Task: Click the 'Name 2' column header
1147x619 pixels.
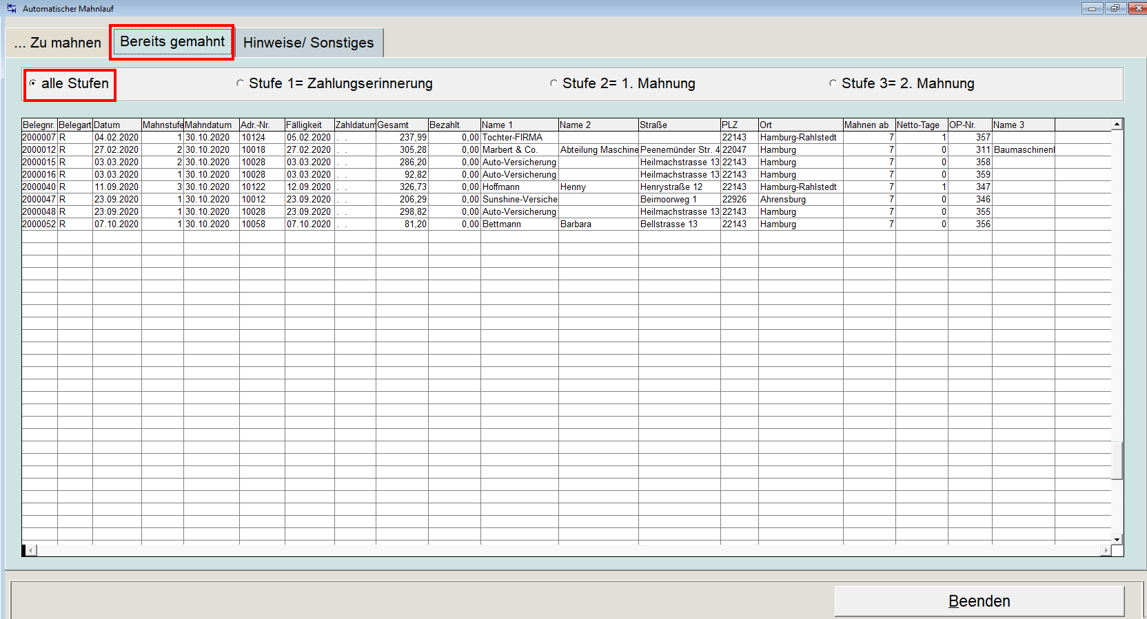Action: 598,125
